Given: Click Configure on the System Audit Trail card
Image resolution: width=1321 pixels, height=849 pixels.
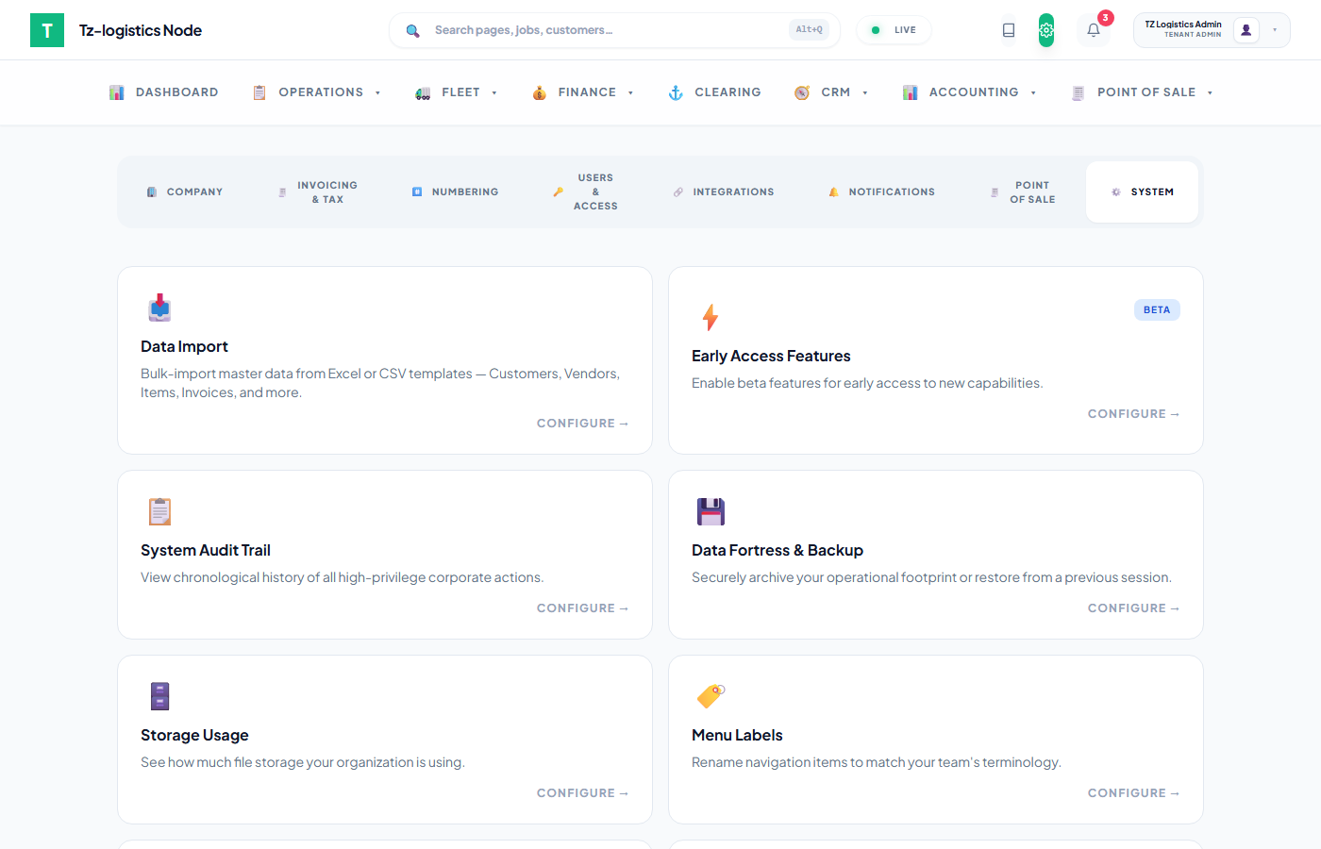Looking at the screenshot, I should click(582, 608).
